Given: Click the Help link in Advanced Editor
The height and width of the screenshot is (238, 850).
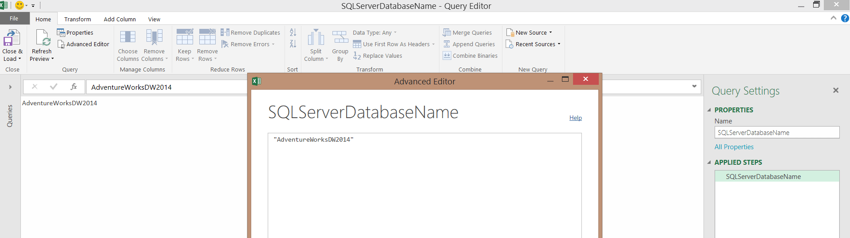Looking at the screenshot, I should [x=575, y=118].
